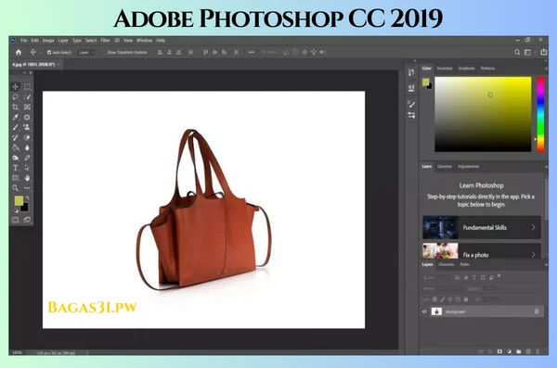Delete layer using the trash icon
This screenshot has width=557, height=368.
(538, 351)
